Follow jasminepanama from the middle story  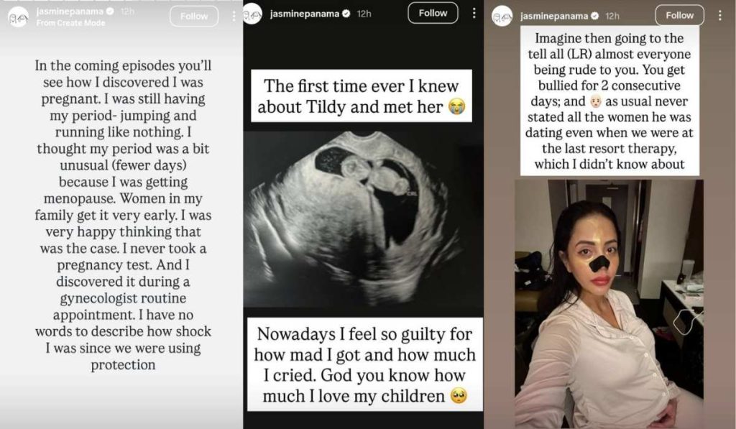433,13
